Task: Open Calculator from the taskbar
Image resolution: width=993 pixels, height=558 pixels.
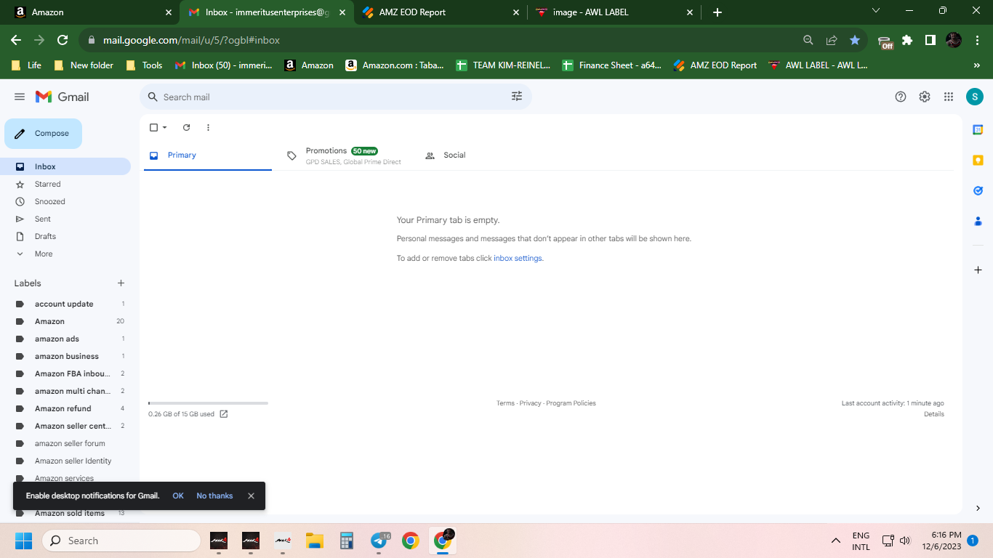Action: pos(347,541)
